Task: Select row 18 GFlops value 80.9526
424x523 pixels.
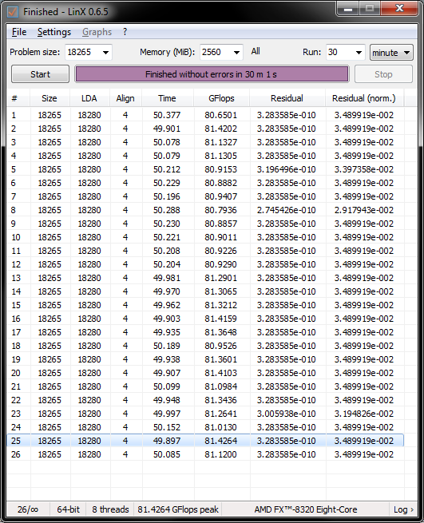Action: pyautogui.click(x=221, y=346)
